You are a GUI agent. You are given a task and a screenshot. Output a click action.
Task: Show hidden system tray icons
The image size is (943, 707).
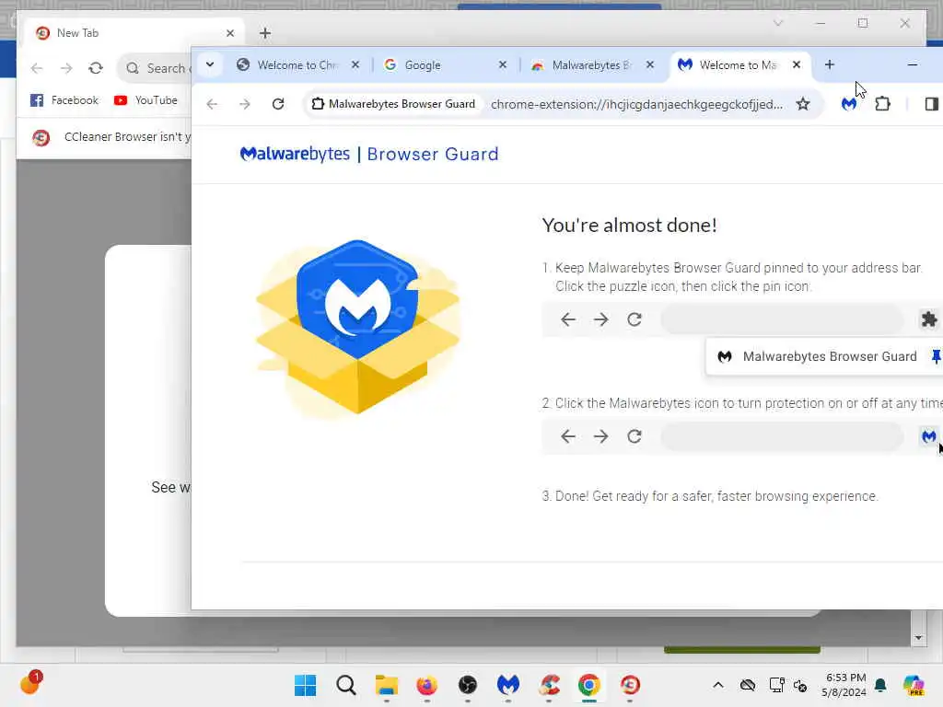718,685
